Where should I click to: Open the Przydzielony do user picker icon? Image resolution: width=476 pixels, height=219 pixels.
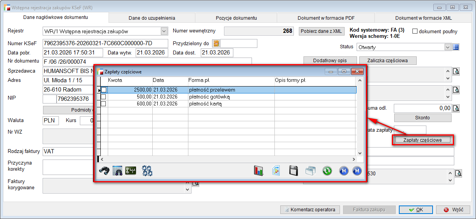pyautogui.click(x=216, y=43)
